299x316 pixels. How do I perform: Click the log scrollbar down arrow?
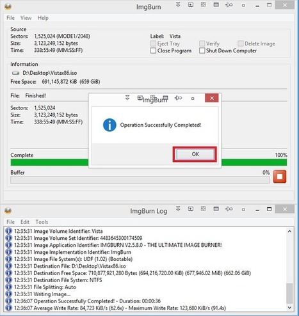click(289, 308)
